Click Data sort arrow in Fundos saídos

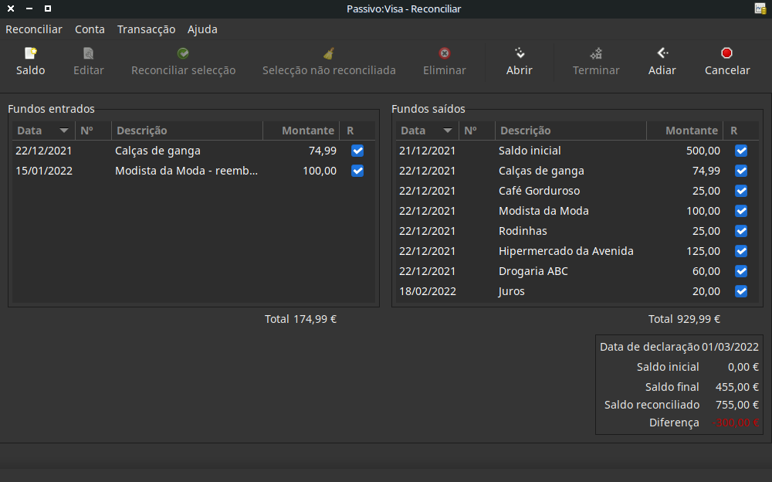point(448,131)
